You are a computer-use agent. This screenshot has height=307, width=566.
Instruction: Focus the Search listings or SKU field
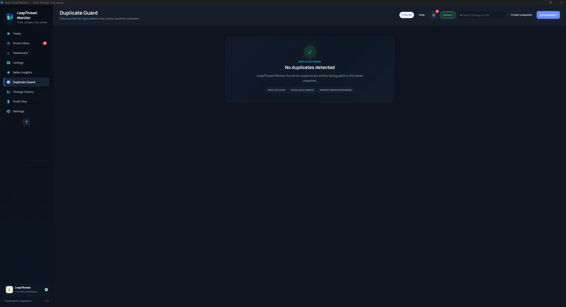pos(482,15)
